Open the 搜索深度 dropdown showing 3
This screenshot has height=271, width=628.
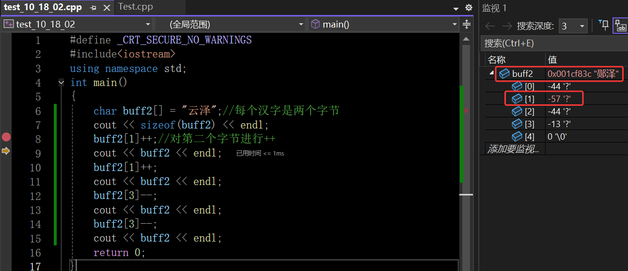[x=573, y=26]
